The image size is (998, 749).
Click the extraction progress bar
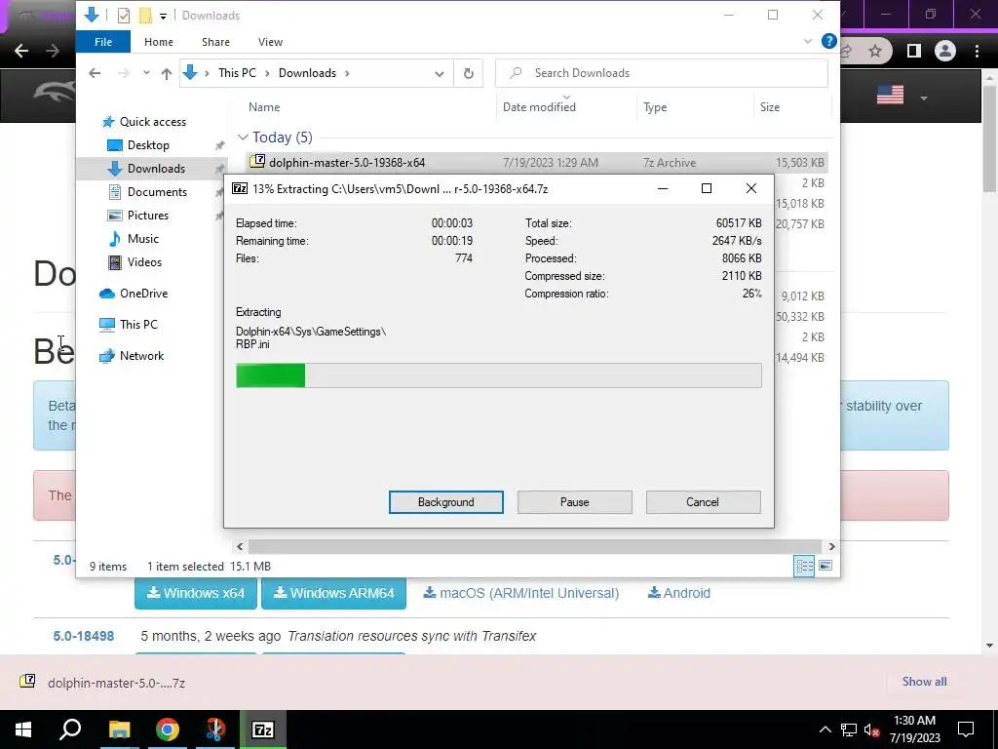(498, 375)
